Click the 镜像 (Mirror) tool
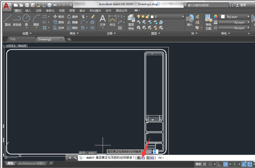The image size is (255, 168). click(72, 22)
